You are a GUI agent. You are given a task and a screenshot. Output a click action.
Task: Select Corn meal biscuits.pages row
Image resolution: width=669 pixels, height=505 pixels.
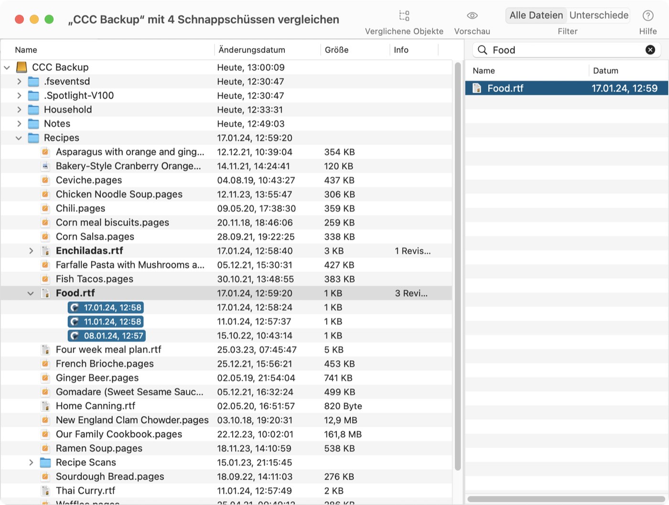[227, 223]
